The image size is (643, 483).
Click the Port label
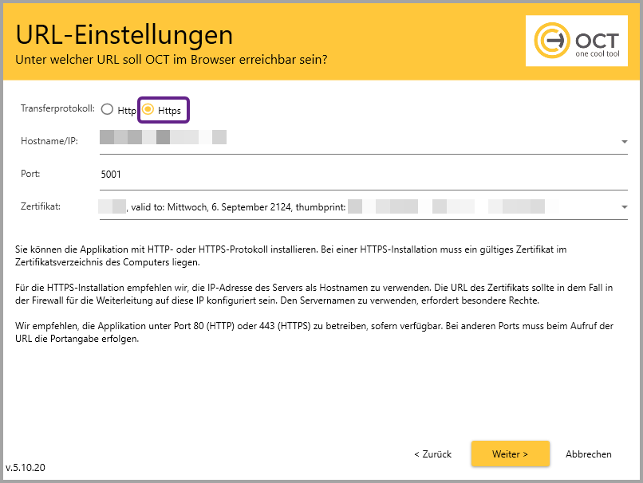pos(30,173)
